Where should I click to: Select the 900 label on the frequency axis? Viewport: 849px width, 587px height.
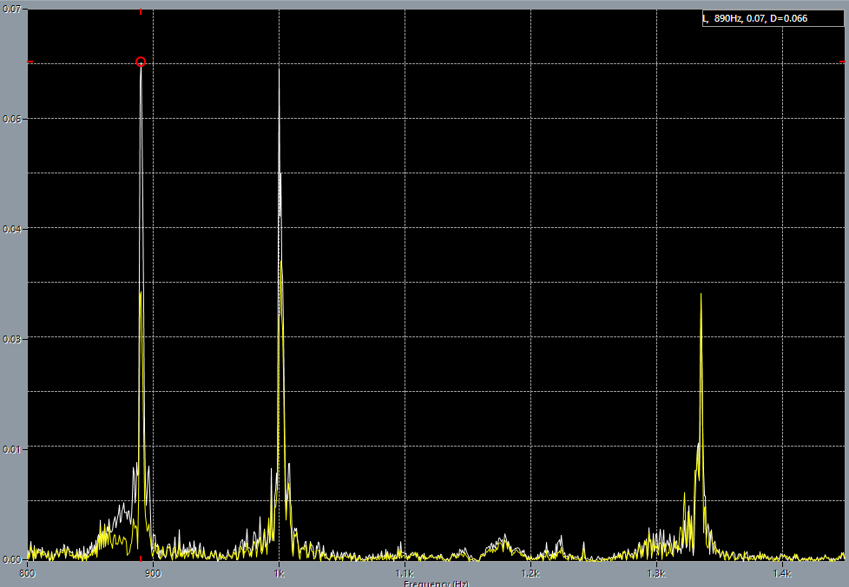[153, 572]
